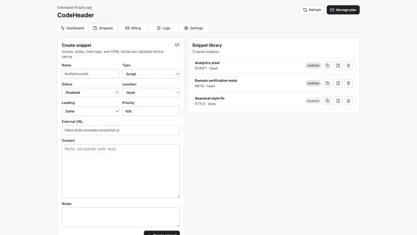Focus the External URL input field
Screen dimensions: 417x235
121,130
